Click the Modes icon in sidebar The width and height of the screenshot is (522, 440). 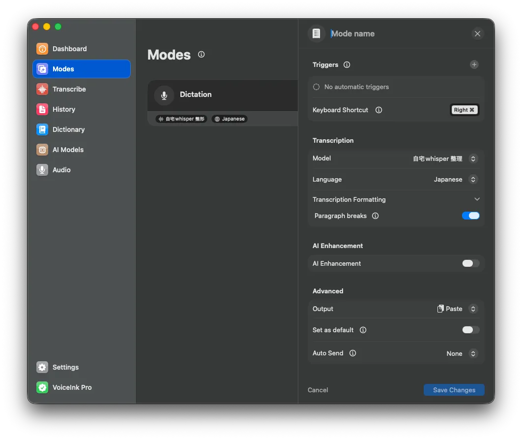pyautogui.click(x=42, y=69)
